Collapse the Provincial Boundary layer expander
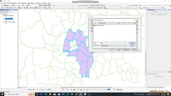 3,22
